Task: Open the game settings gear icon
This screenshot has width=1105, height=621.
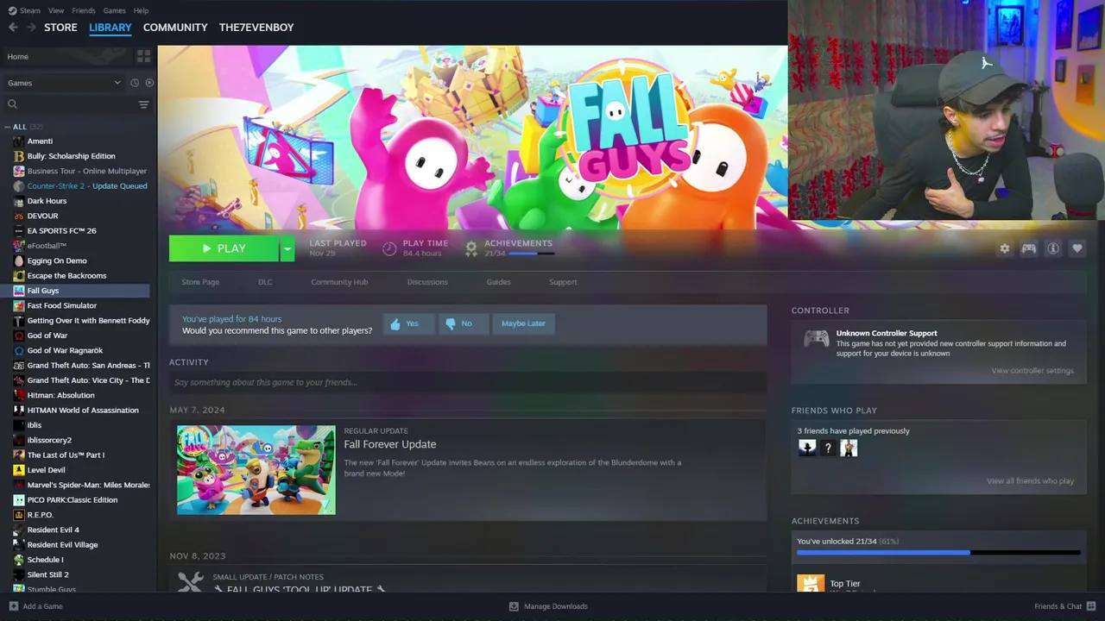Action: coord(1004,248)
